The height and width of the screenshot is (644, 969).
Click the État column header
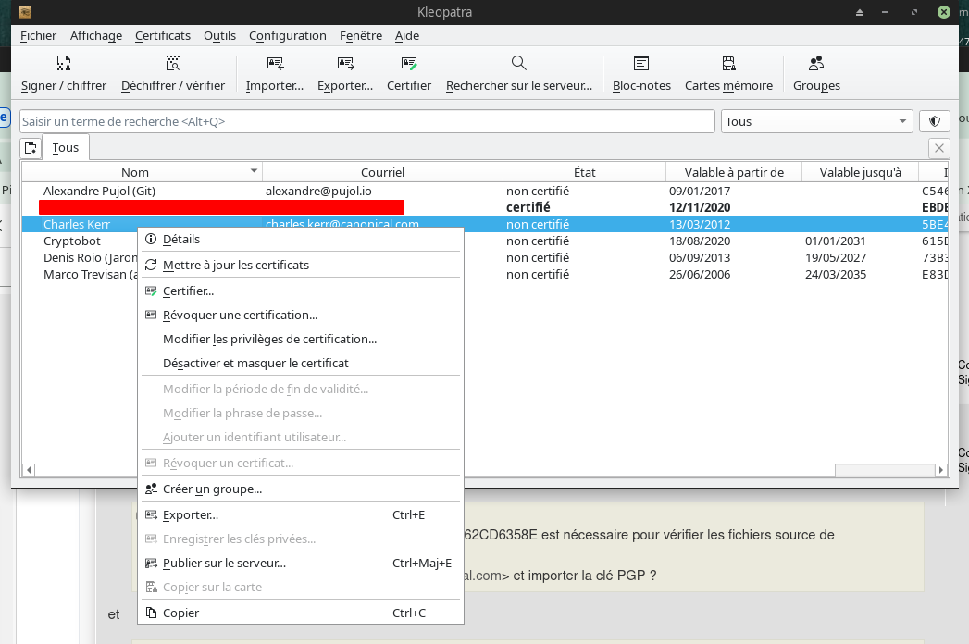coord(585,172)
